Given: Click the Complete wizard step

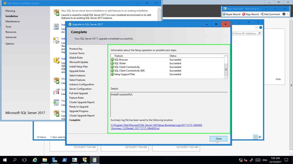Looking at the screenshot, I should pyautogui.click(x=75, y=120).
